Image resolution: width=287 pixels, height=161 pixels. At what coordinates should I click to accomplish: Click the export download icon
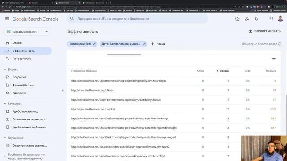[250, 31]
